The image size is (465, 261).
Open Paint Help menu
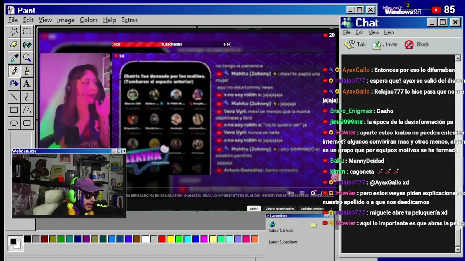coord(109,20)
